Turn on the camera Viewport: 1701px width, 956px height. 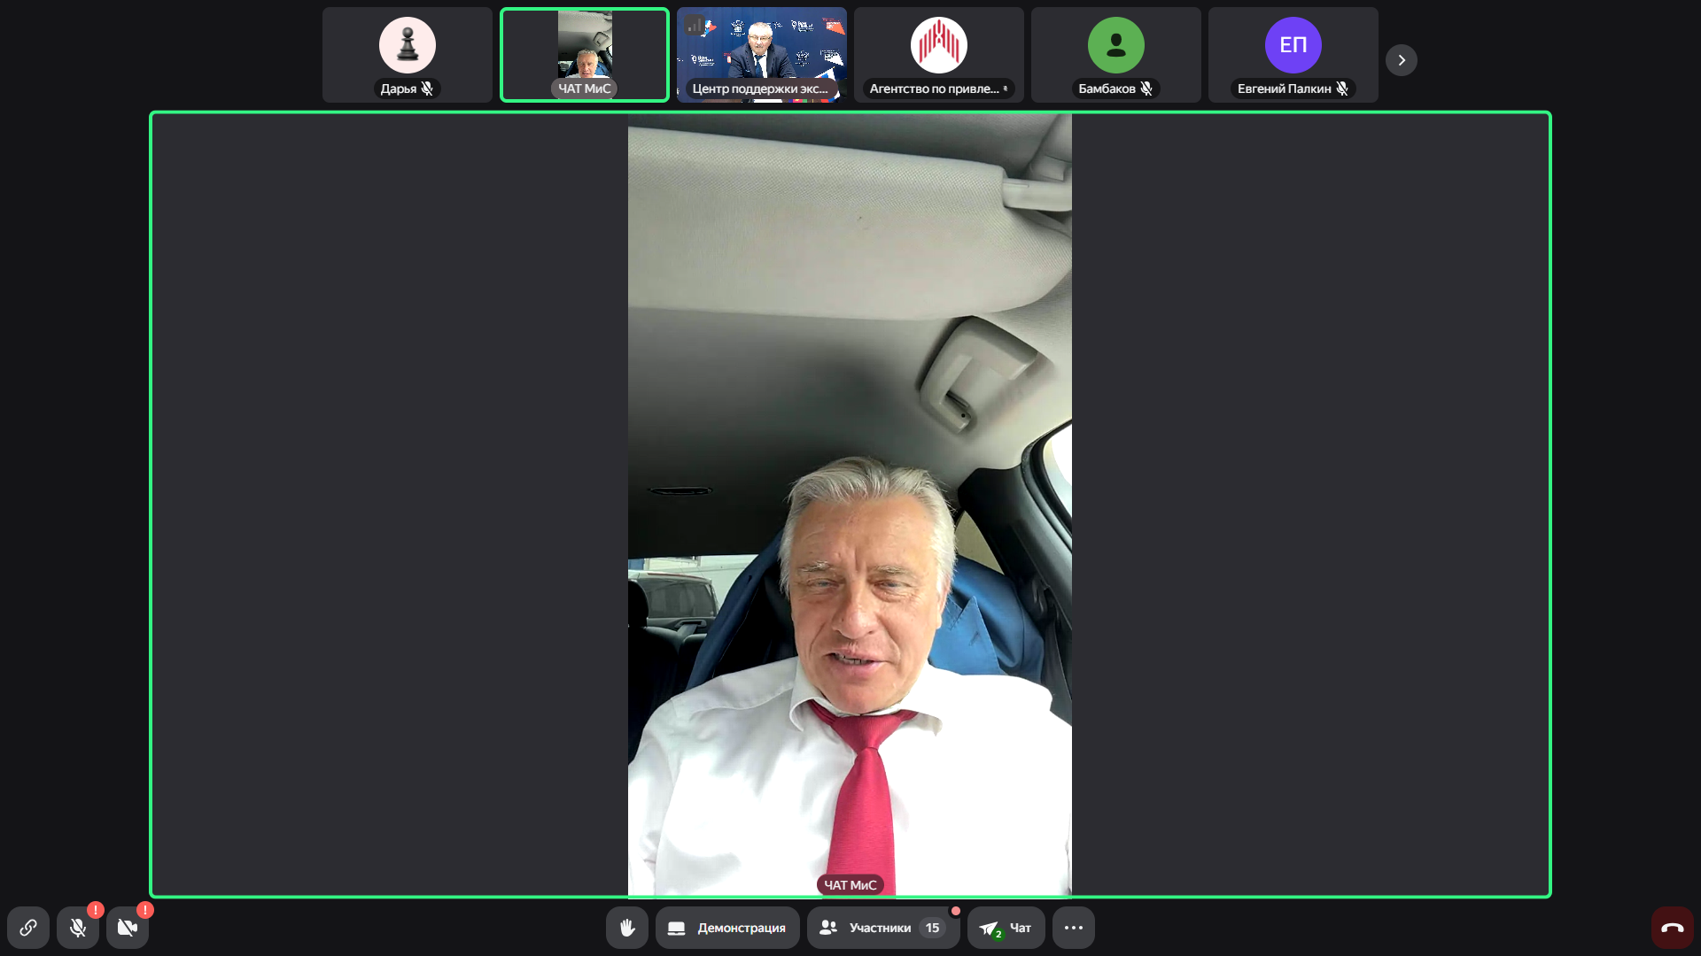pyautogui.click(x=128, y=928)
